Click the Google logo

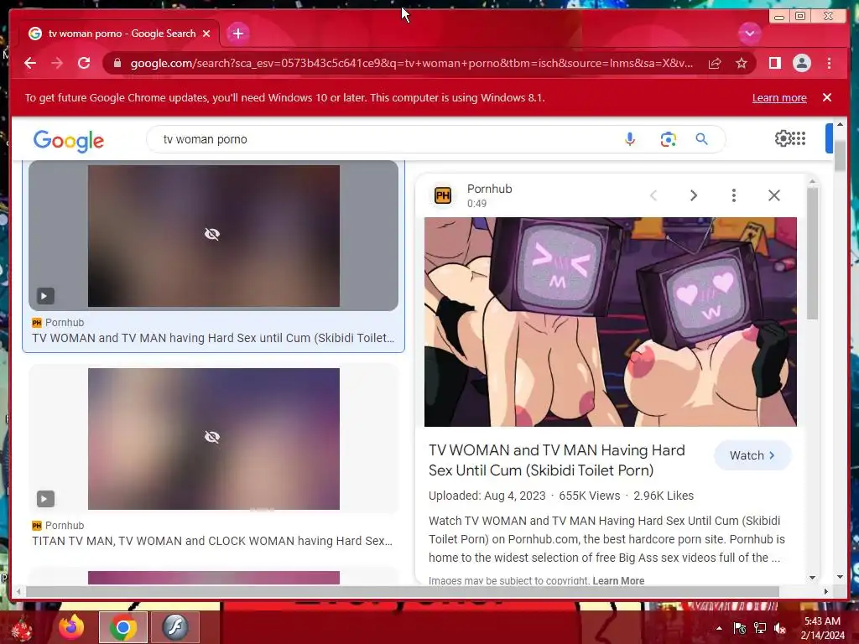point(69,141)
